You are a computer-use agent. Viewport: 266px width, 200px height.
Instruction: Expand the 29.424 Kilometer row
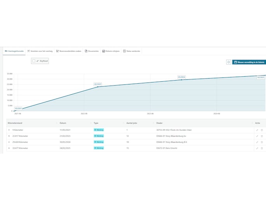coord(9,142)
